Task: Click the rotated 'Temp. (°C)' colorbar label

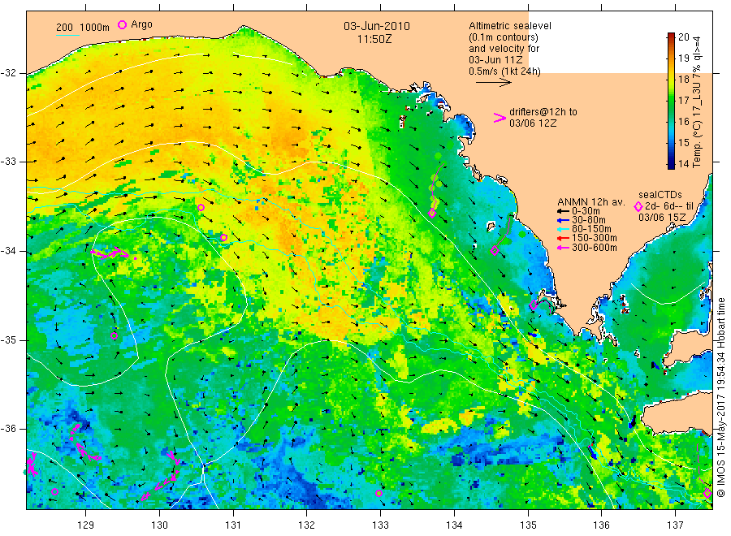Action: point(697,144)
